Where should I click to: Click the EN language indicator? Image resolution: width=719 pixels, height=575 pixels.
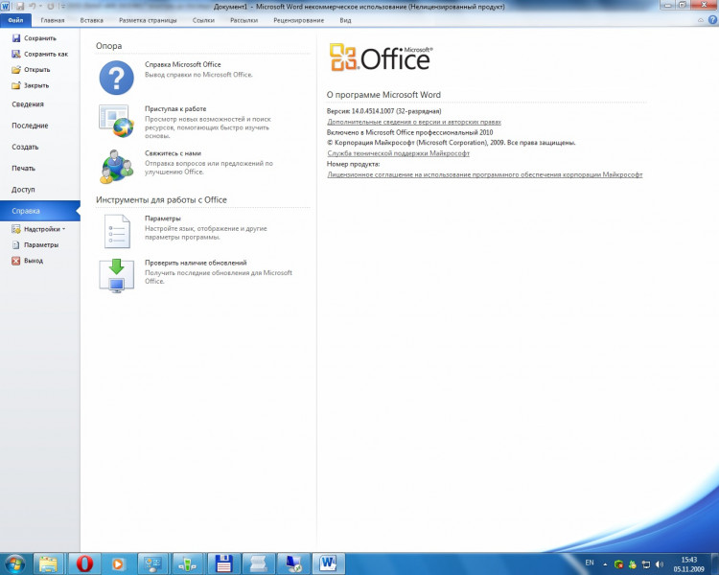point(590,563)
